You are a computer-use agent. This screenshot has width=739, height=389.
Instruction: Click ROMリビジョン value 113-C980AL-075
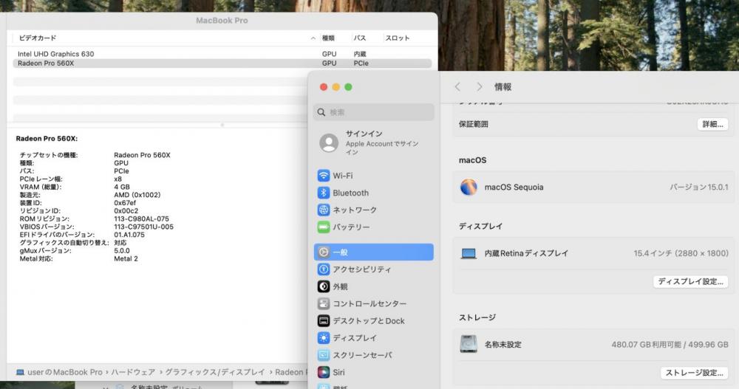(x=141, y=219)
